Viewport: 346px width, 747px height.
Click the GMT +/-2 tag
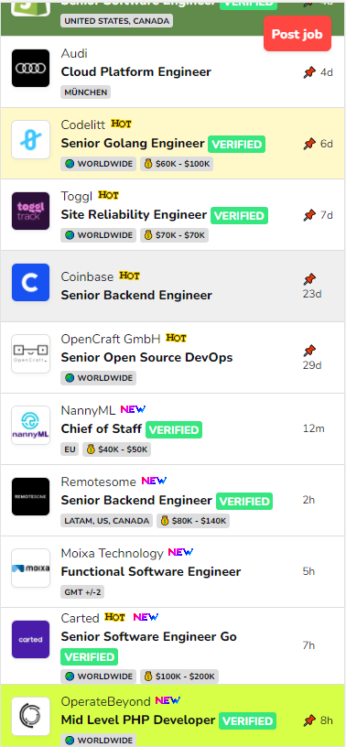[x=82, y=592]
